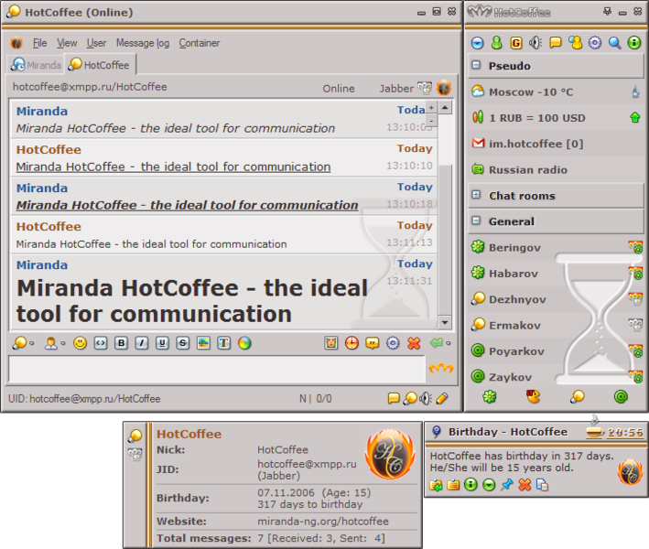This screenshot has height=549, width=649.
Task: Click the red history clock icon
Action: click(352, 343)
